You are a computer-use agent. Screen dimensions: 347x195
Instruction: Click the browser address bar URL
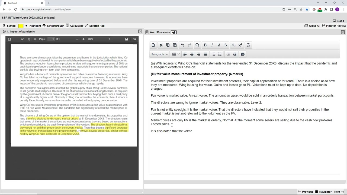coord(49,9)
